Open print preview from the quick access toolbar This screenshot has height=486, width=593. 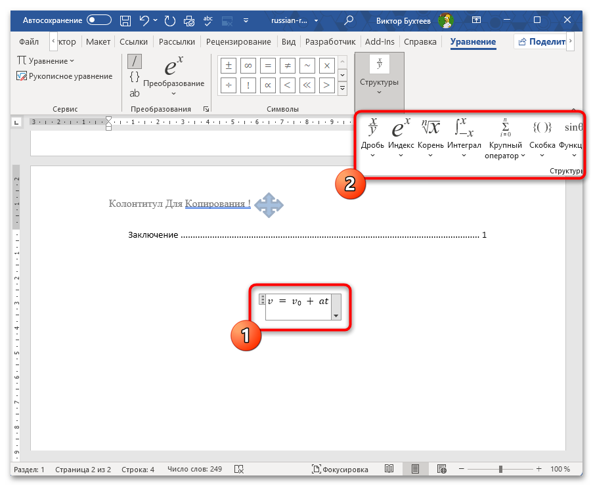[x=188, y=20]
